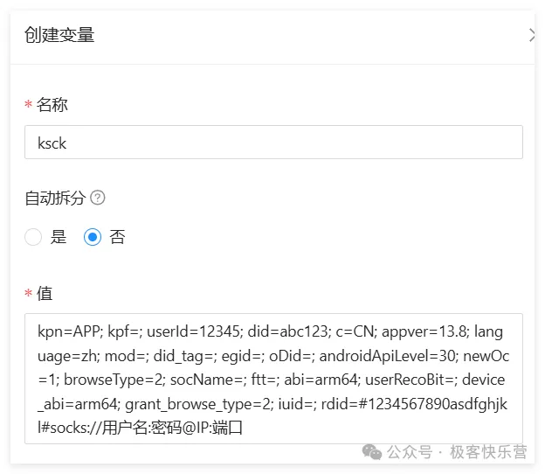Viewport: 545px width, 474px height.
Task: Place cursor on socks://用户名:密码@IP:端口 text
Action: tap(146, 428)
